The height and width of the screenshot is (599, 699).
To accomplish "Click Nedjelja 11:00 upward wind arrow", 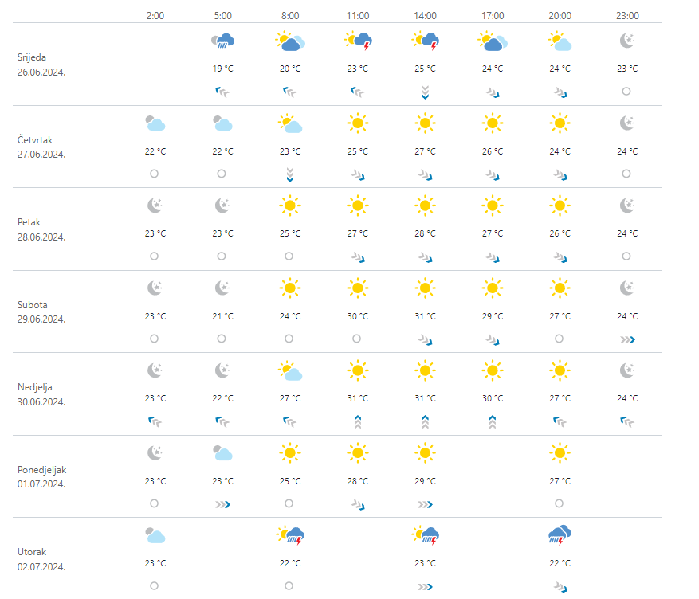I will [358, 421].
